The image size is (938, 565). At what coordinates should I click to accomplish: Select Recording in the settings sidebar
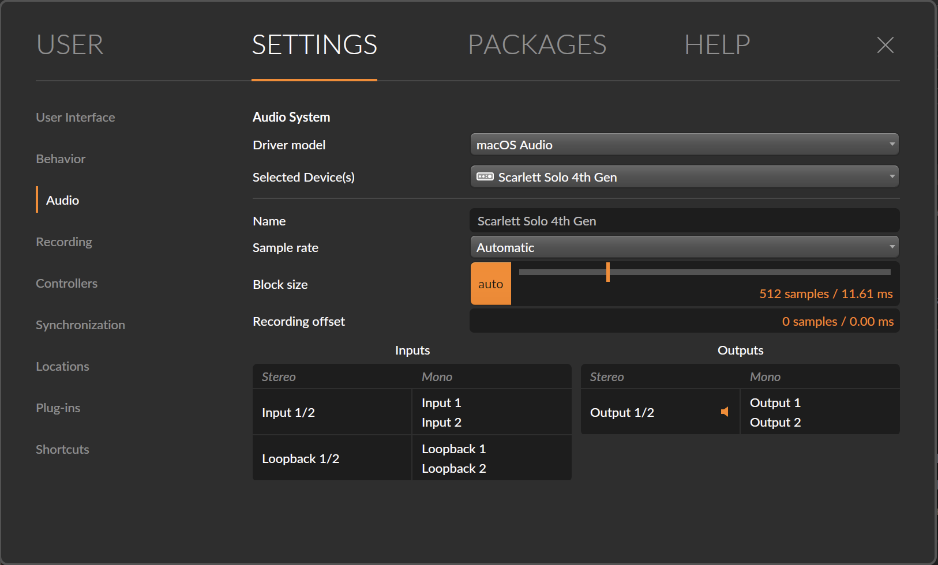(x=64, y=242)
